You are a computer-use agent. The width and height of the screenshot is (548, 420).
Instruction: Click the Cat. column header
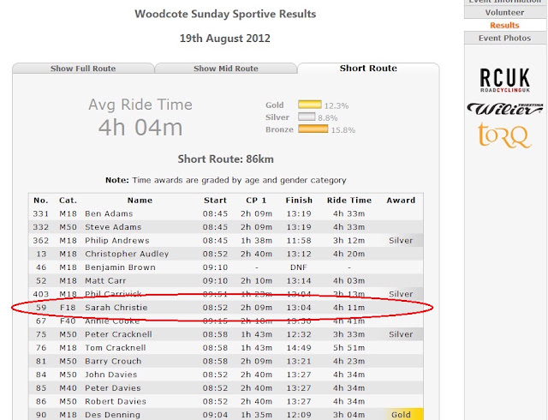(x=68, y=201)
